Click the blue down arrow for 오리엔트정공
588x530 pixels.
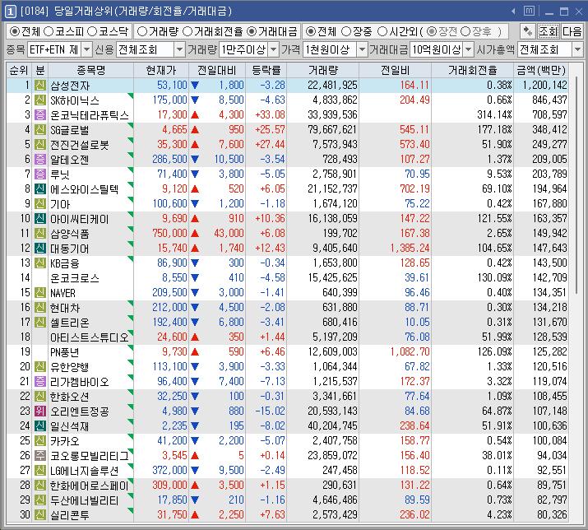click(x=195, y=411)
